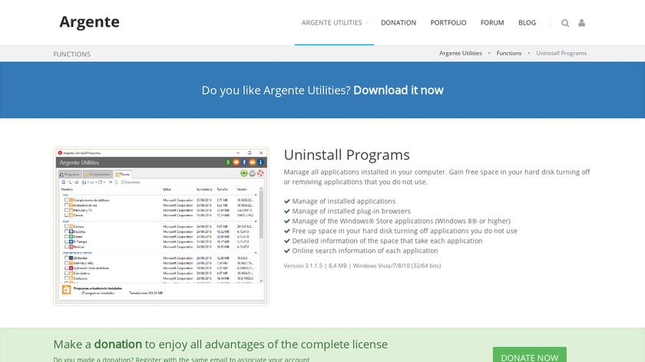The width and height of the screenshot is (645, 362).
Task: Click the 'Manage all applications installed' description
Action: 437,176
